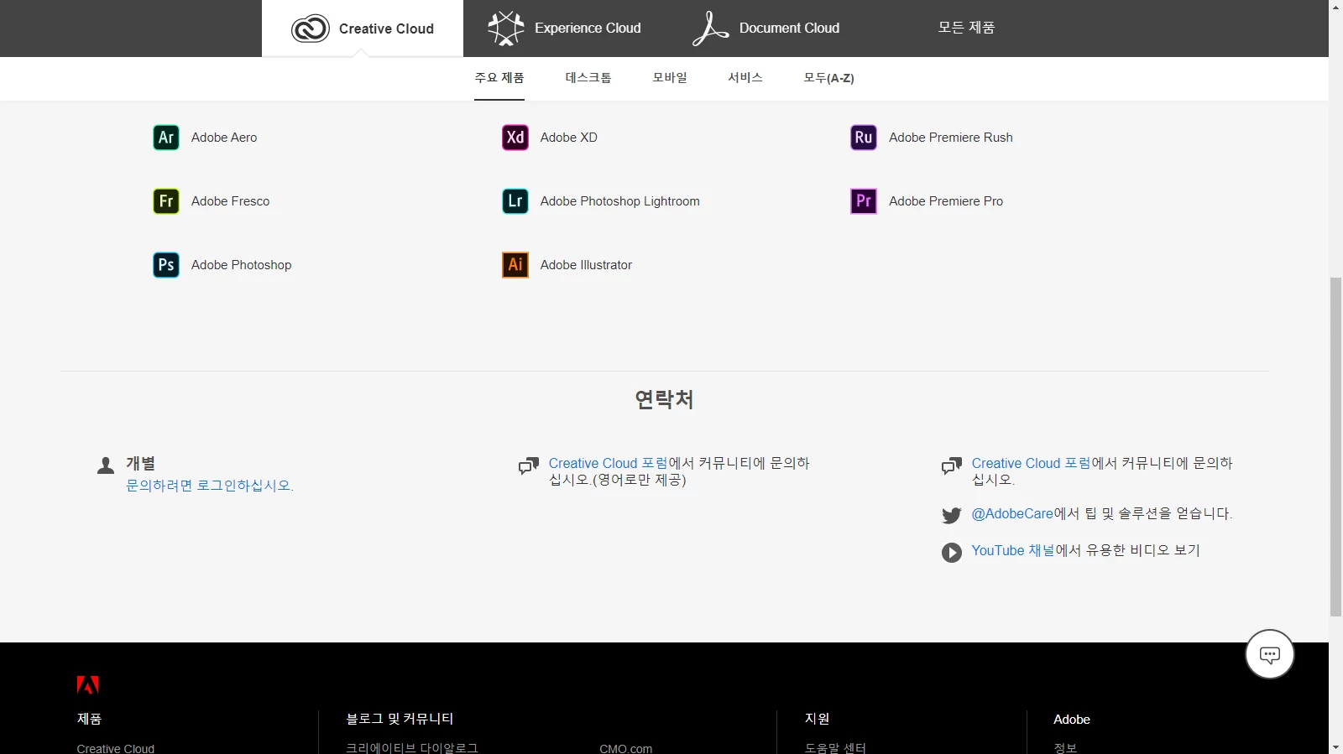Click the Photoshop Ps icon
Screen dimensions: 1343x754
pyautogui.click(x=166, y=265)
